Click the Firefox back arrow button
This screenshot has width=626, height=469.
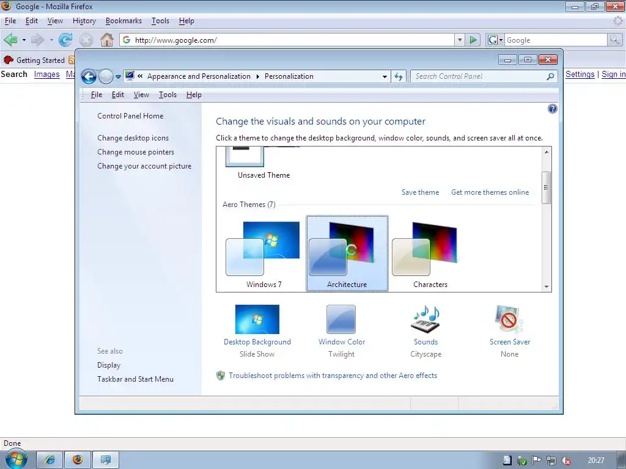(11, 40)
